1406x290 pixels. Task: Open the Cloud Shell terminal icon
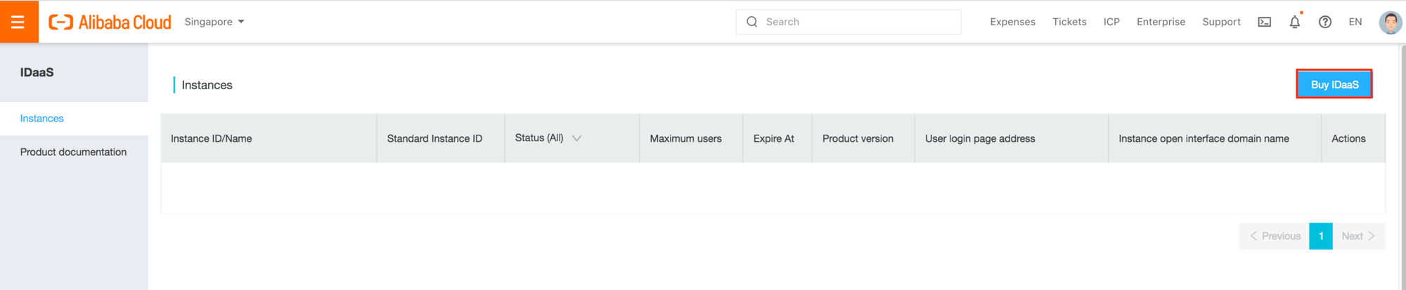1264,22
